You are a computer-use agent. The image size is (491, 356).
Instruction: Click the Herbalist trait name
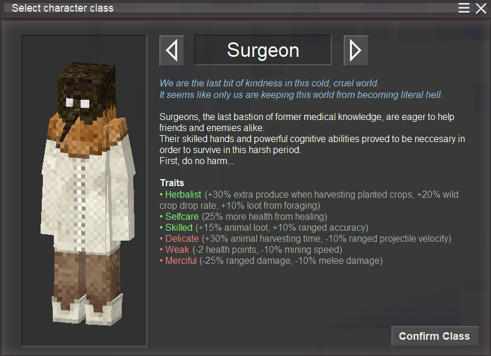(183, 194)
